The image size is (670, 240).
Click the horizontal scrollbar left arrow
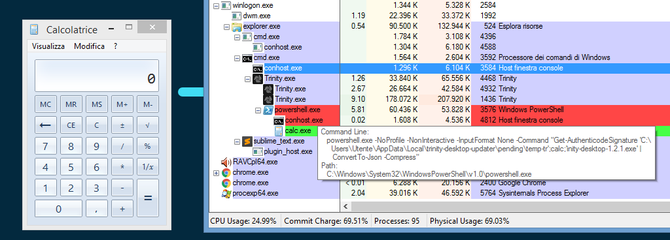tap(345, 206)
